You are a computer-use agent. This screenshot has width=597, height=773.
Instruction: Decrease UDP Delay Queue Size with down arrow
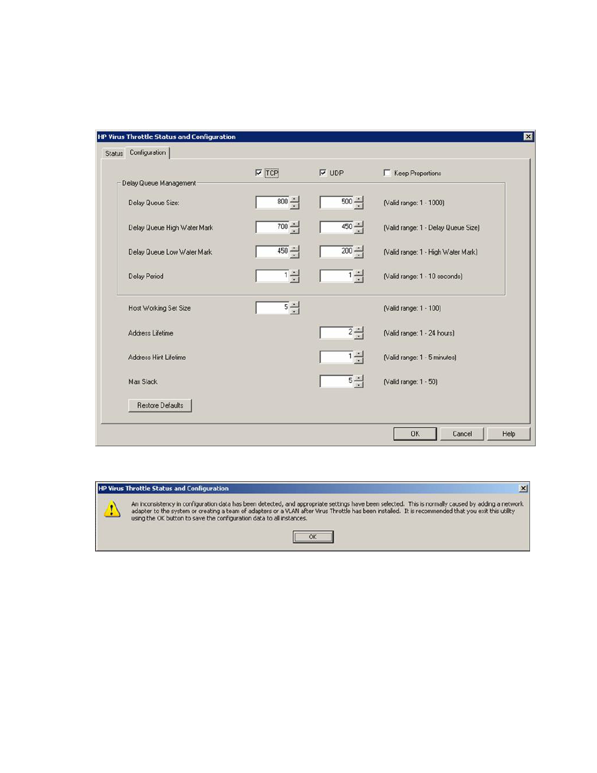point(359,205)
